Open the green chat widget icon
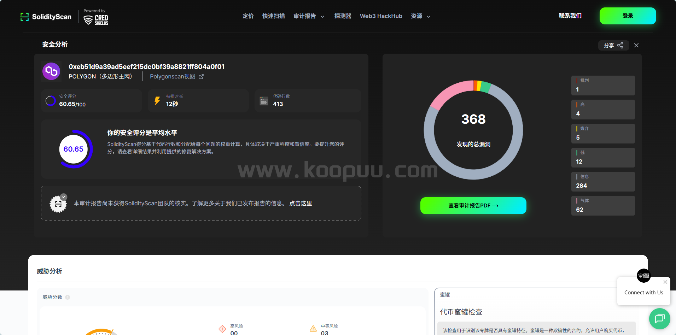The image size is (676, 335). coord(660,319)
